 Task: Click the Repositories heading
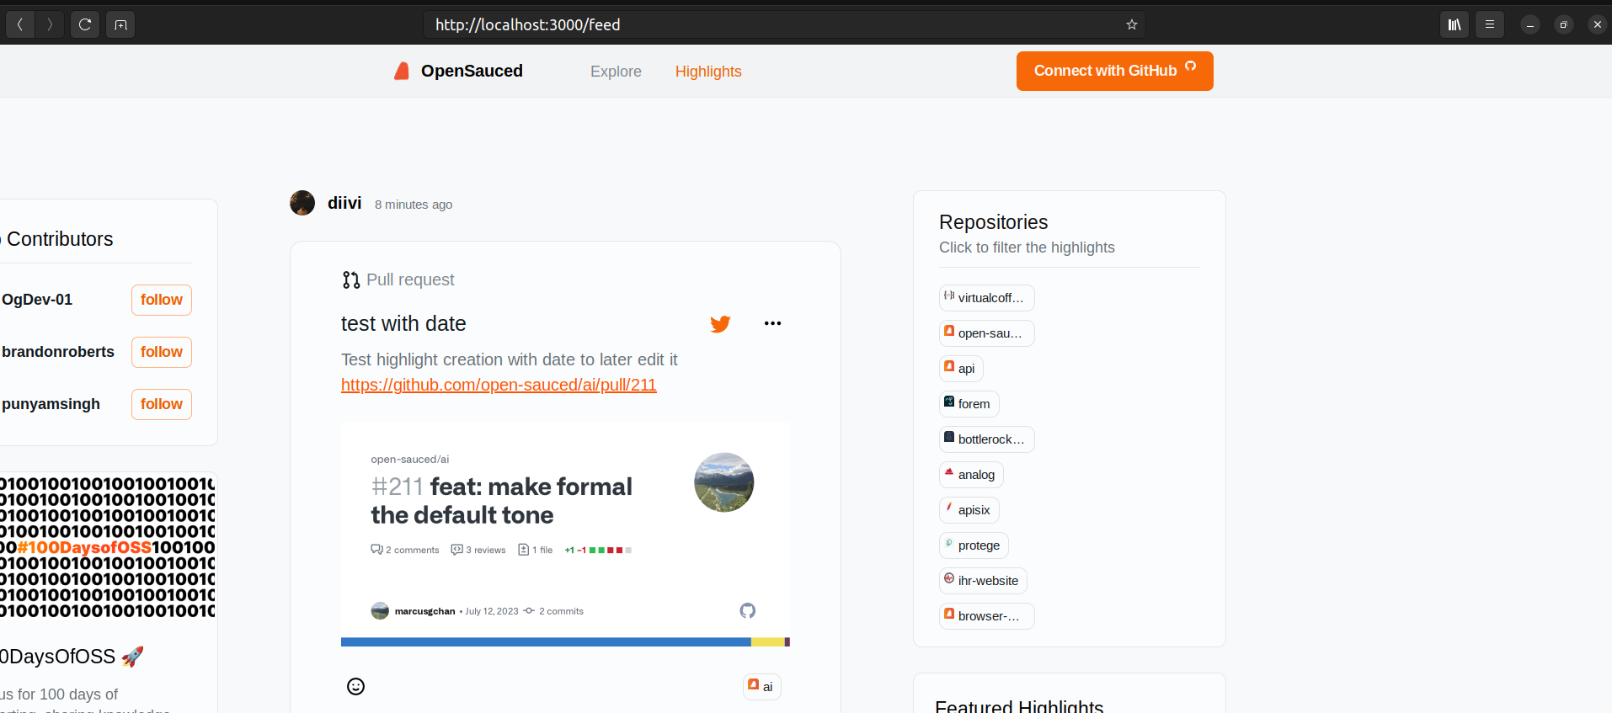994,222
